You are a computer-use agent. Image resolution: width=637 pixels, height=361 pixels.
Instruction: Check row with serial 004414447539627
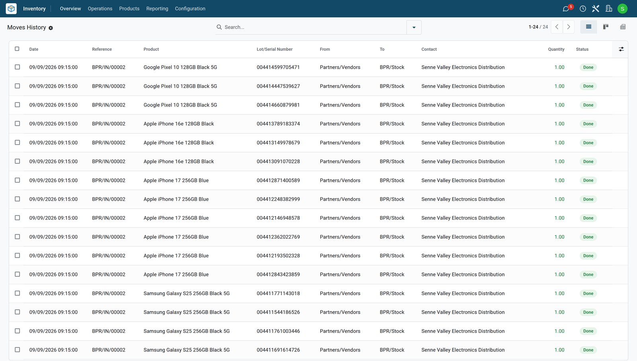pos(17,86)
